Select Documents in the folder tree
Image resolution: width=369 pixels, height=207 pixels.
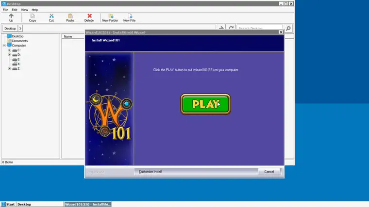20,41
